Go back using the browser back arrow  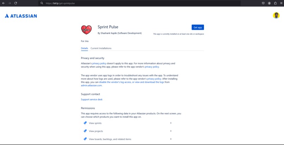(4, 3)
